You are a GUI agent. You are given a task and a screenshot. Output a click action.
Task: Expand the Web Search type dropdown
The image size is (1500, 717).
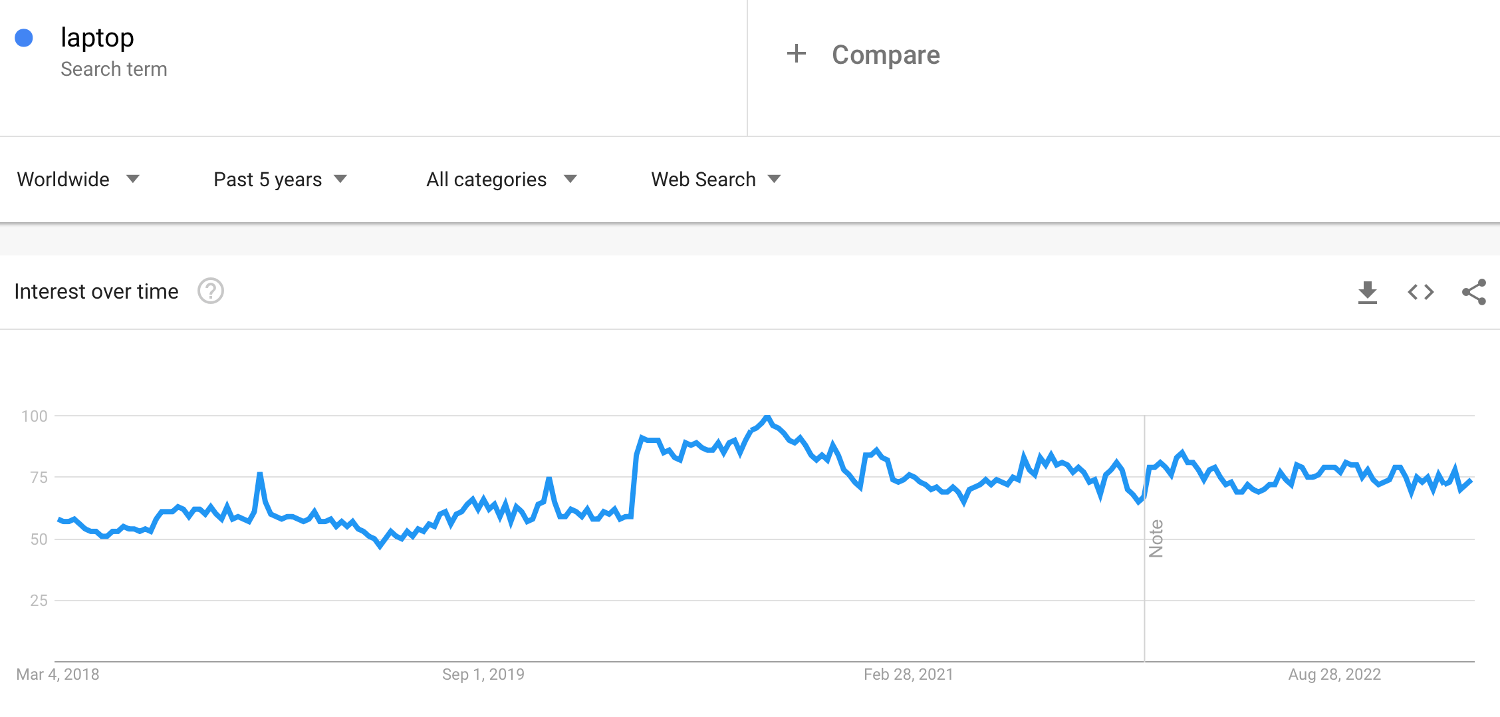point(715,180)
